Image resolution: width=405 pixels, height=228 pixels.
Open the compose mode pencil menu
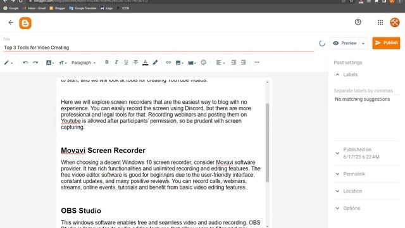(8, 63)
